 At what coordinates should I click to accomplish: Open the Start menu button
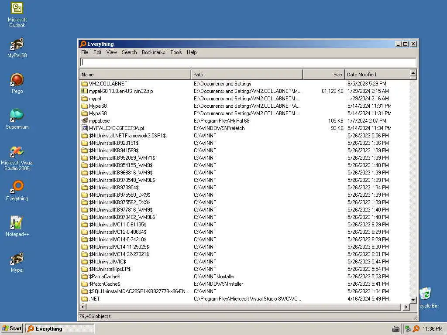(12, 328)
